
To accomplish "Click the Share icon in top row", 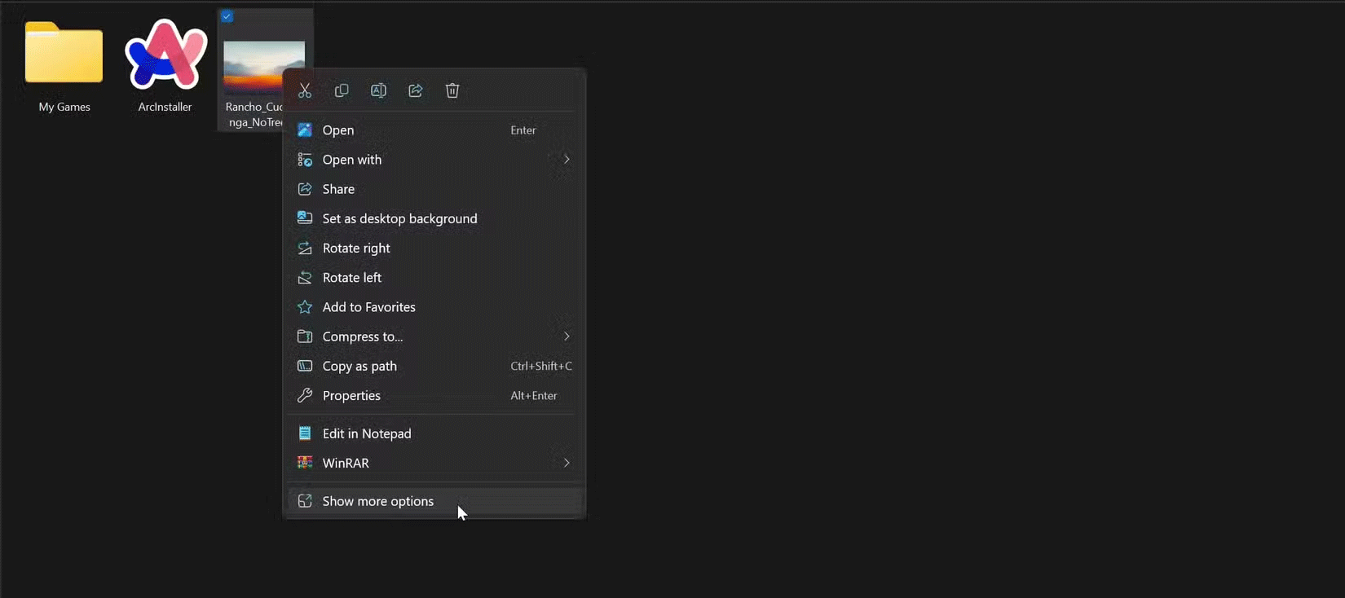I will [x=416, y=90].
